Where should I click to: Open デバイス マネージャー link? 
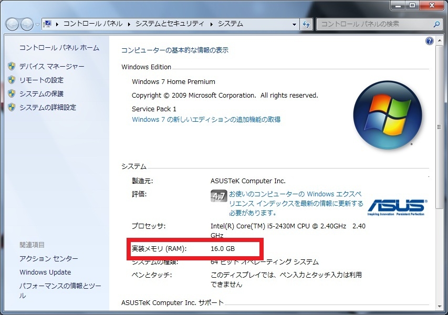point(51,67)
